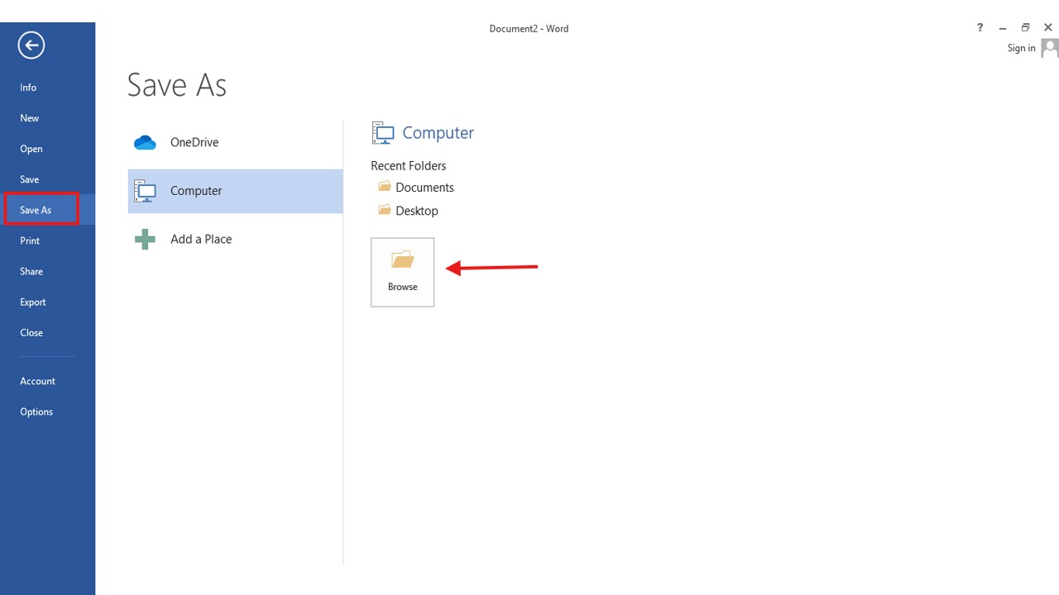Open the Help question mark icon
The height and width of the screenshot is (595, 1059).
coord(980,28)
